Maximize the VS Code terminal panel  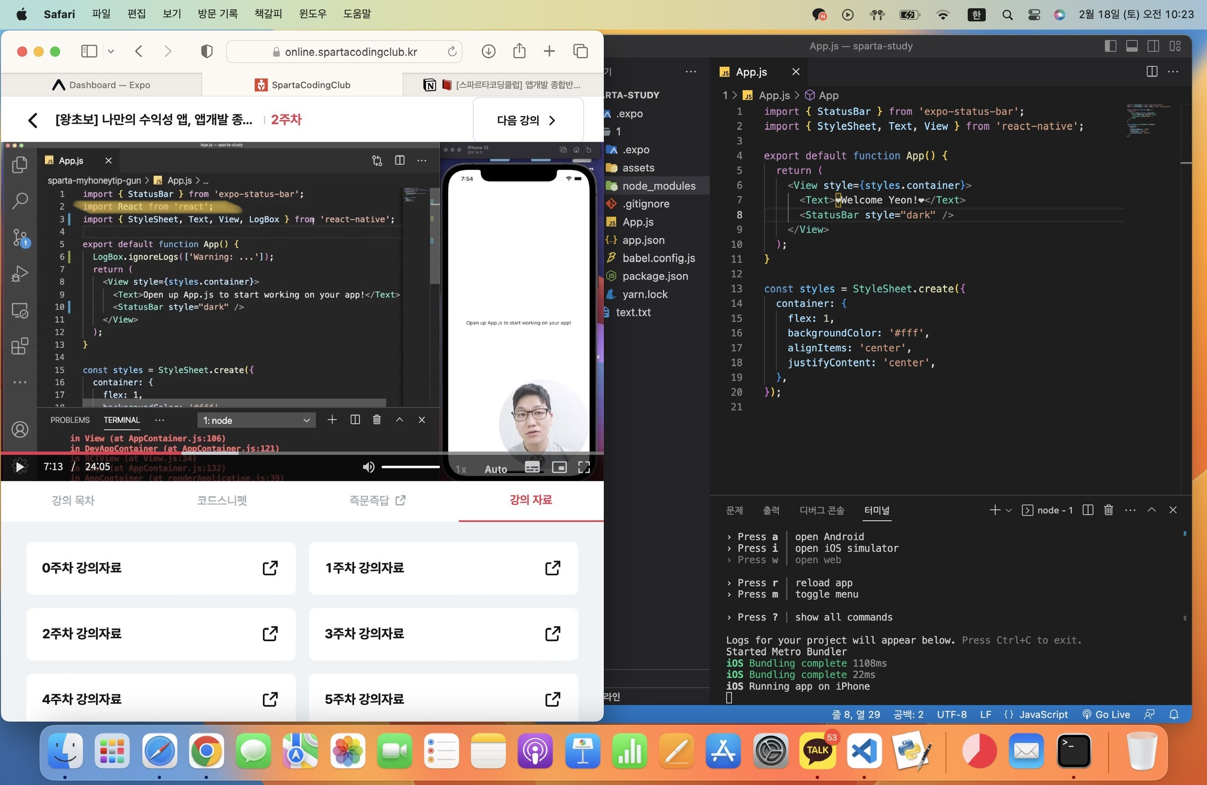1152,510
